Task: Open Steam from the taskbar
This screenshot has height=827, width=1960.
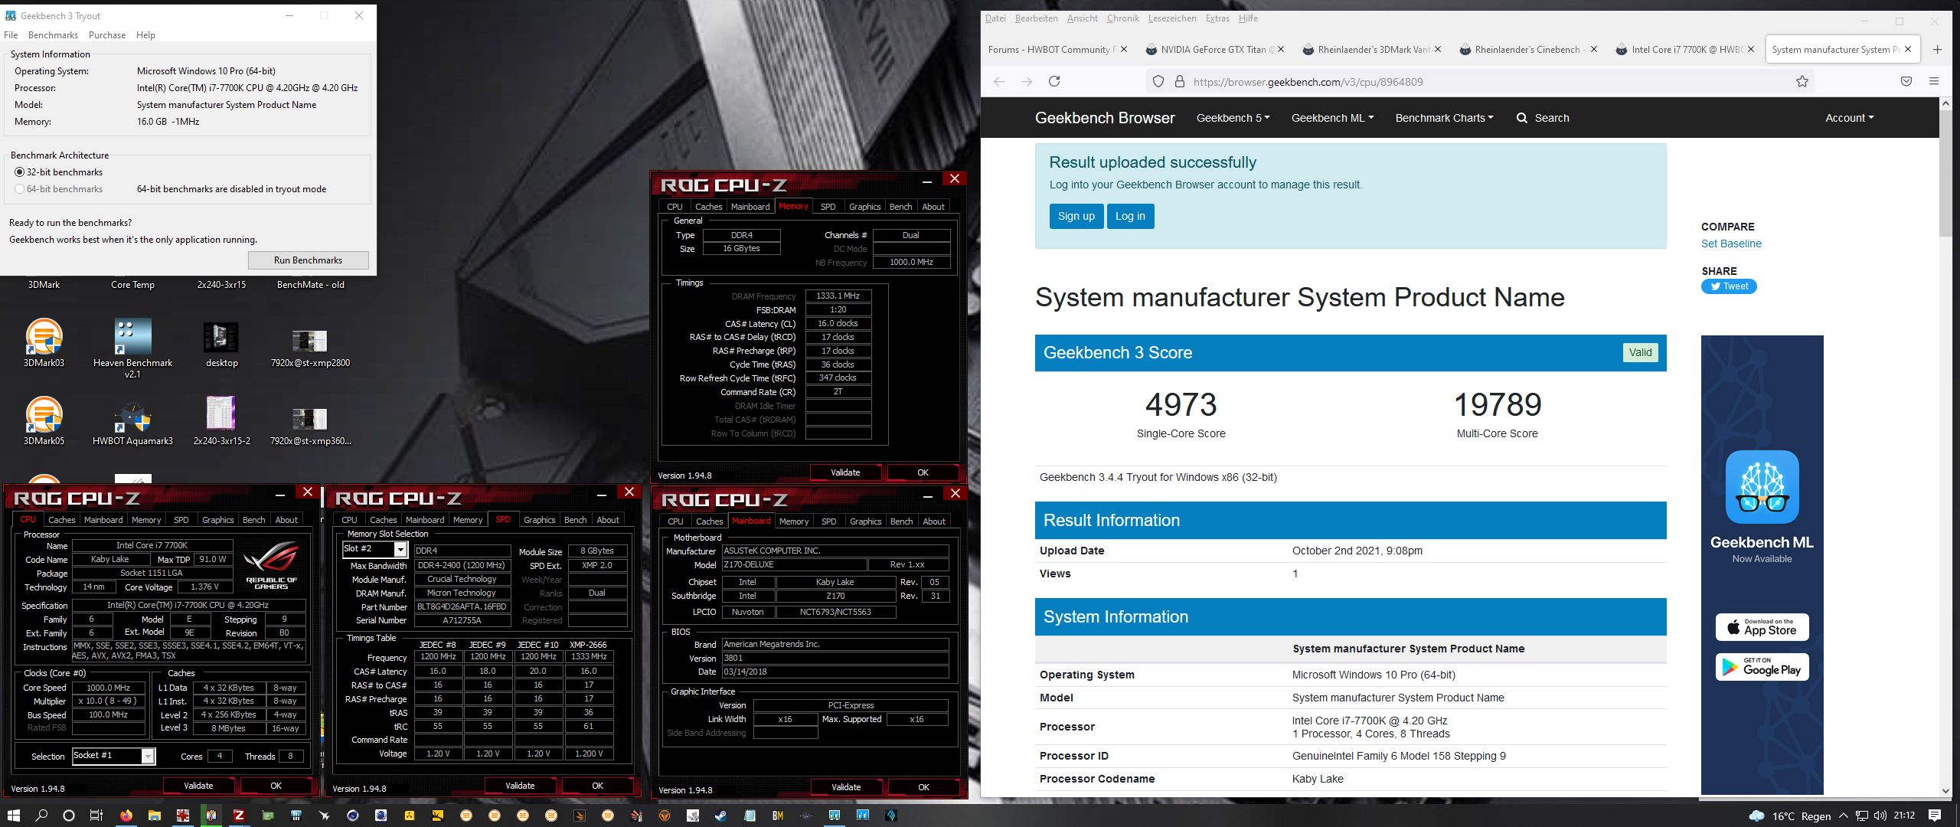Action: tap(720, 816)
